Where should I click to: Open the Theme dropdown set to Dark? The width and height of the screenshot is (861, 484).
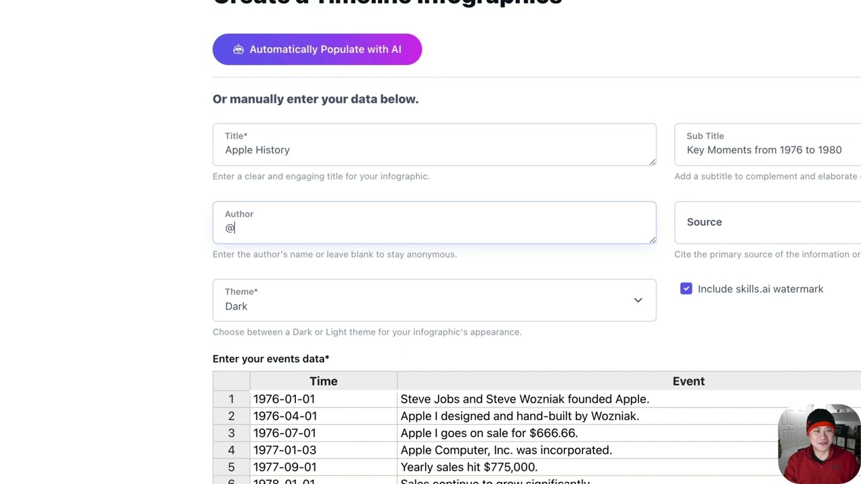pos(434,300)
